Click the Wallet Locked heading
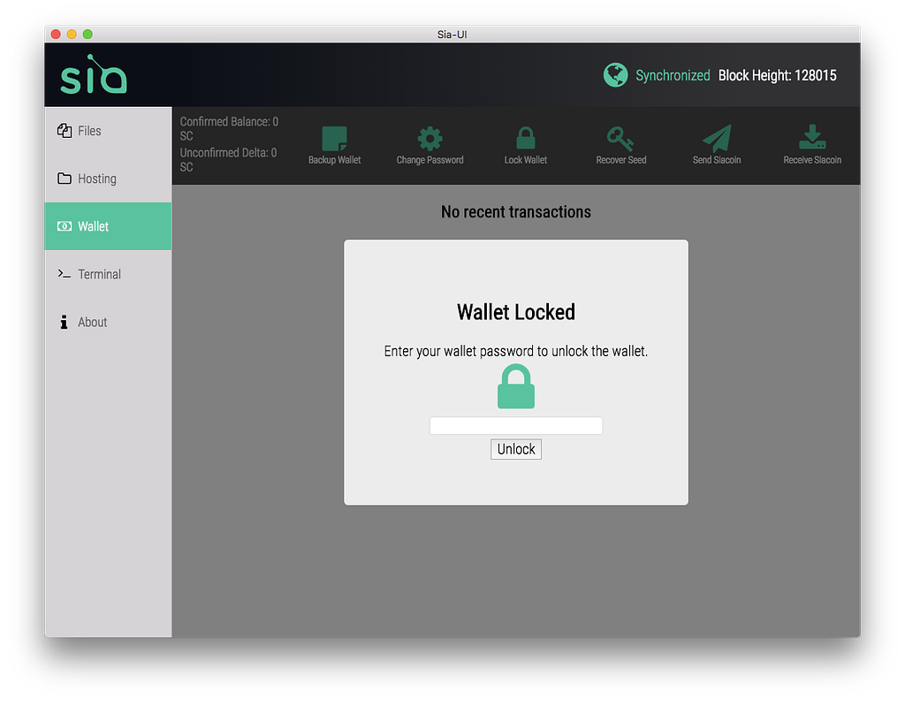Viewport: 905px width, 701px height. click(x=516, y=312)
